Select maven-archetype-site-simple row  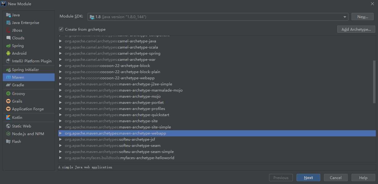coord(217,127)
